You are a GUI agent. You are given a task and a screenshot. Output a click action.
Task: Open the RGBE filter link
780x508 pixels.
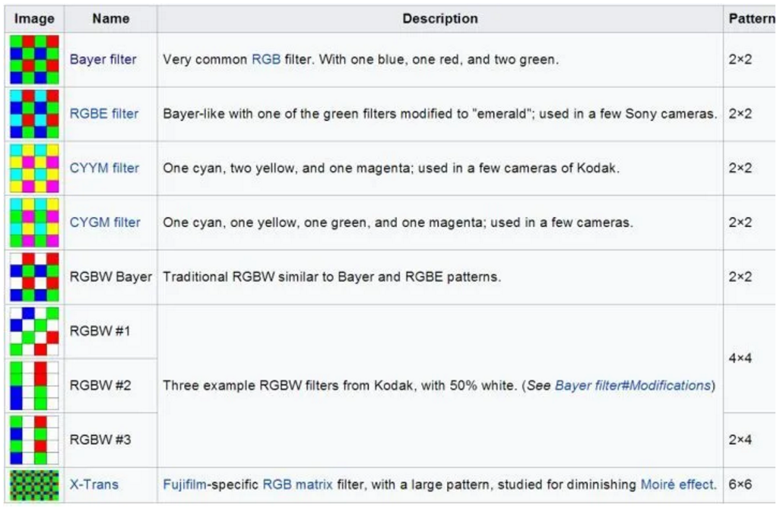[104, 114]
